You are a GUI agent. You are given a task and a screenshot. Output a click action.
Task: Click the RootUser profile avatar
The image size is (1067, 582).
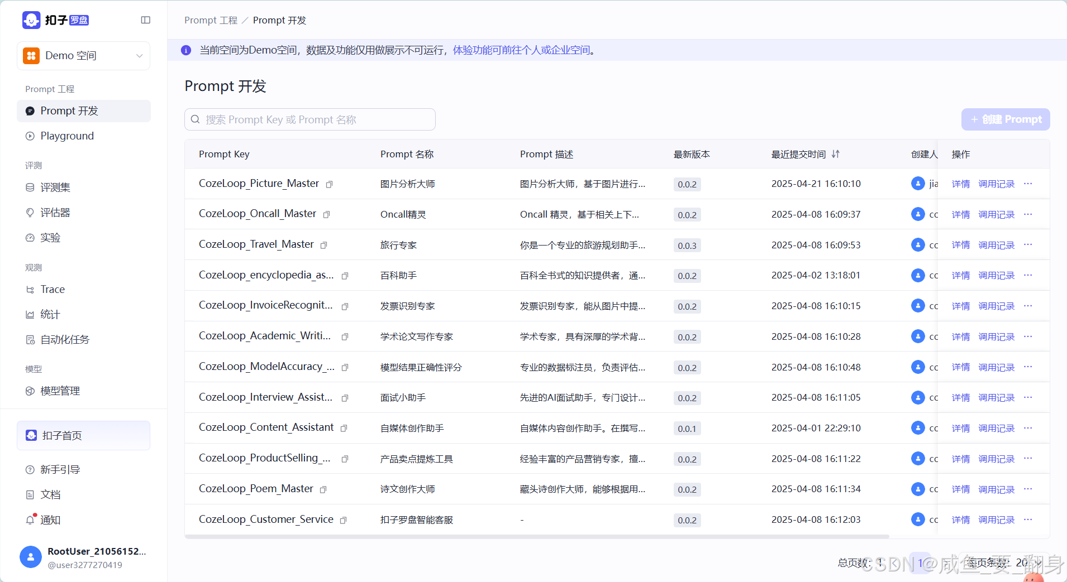pos(31,557)
